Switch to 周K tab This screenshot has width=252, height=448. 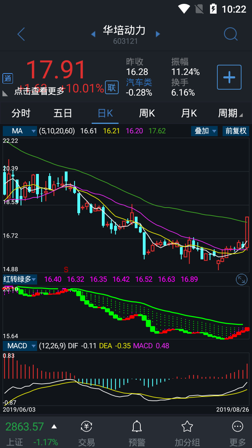click(147, 113)
